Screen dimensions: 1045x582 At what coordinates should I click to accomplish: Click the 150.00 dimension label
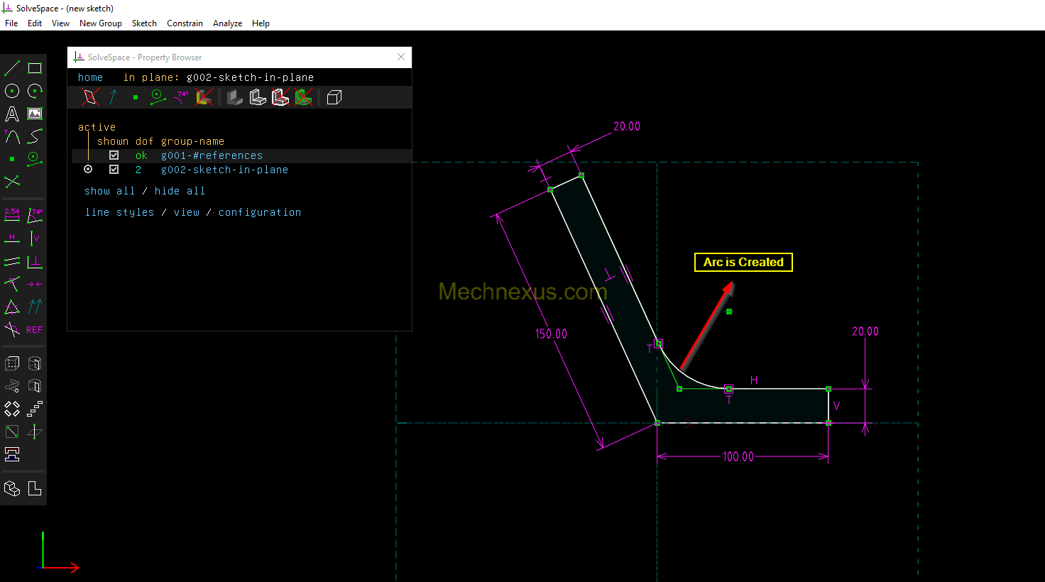click(x=551, y=334)
